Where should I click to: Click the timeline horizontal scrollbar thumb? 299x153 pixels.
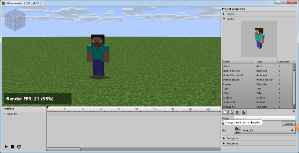point(64,149)
